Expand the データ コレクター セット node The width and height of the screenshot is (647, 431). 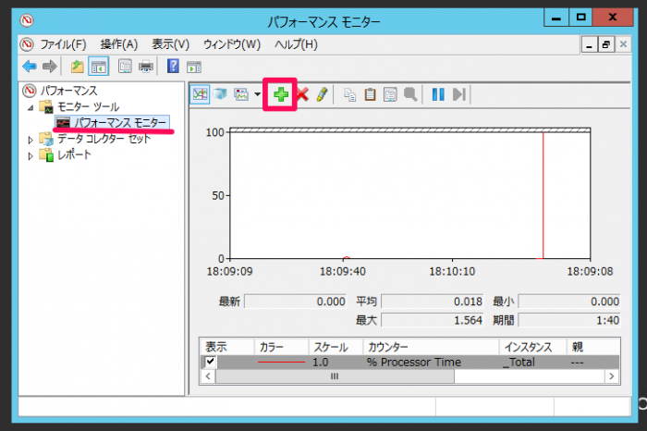point(31,140)
